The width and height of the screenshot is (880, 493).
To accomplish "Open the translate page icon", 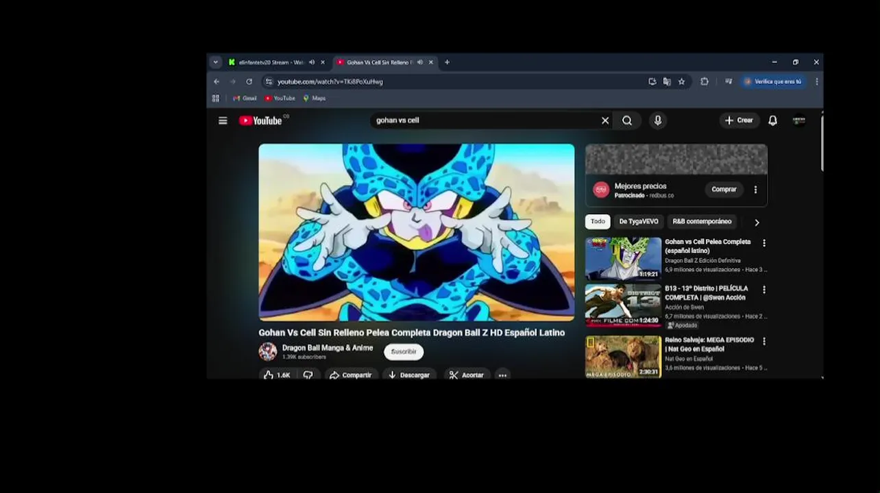I will coord(667,81).
